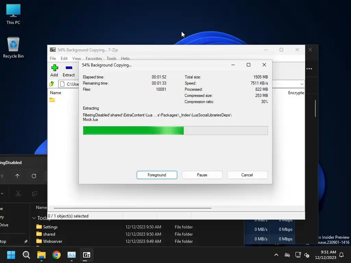Viewport: 351px width, 263px height.
Task: Expand the 7-Zip address path dropdown
Action: click(x=302, y=84)
